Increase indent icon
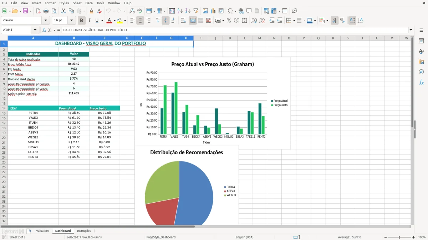Screen dimensions: 428x240 point(271,21)
